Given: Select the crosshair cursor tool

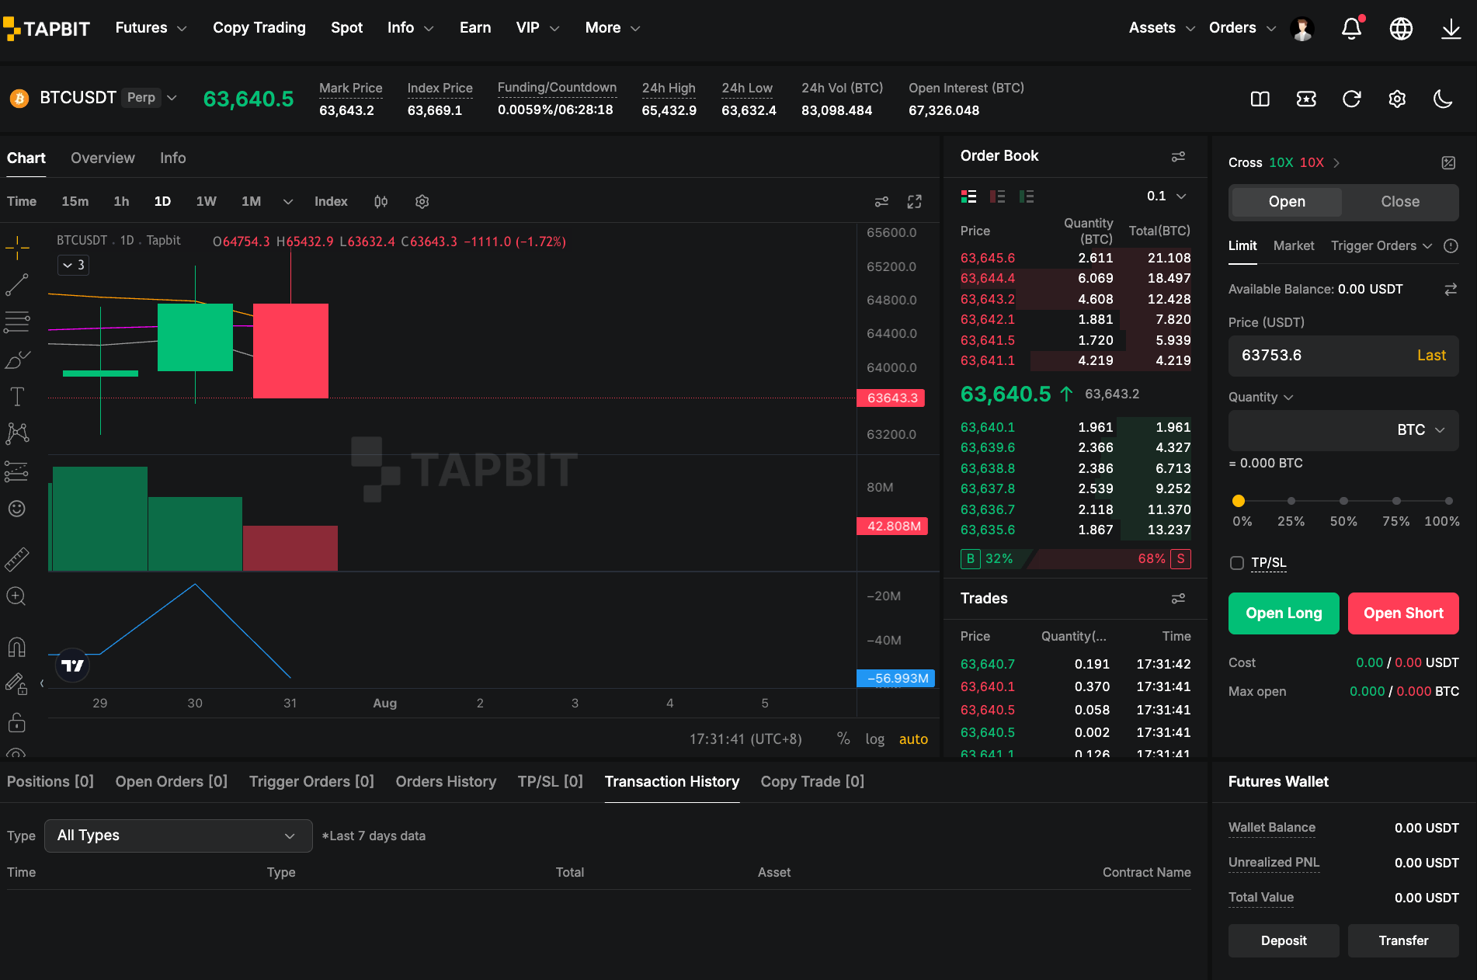Looking at the screenshot, I should click(17, 248).
